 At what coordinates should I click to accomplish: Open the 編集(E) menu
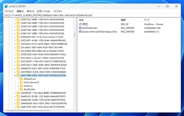pos(20,11)
